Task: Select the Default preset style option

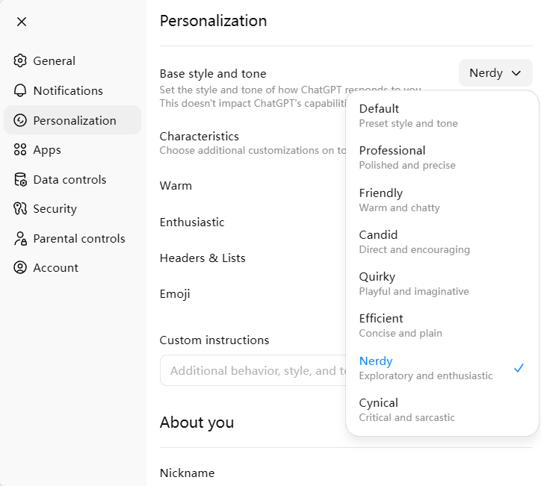Action: (442, 116)
